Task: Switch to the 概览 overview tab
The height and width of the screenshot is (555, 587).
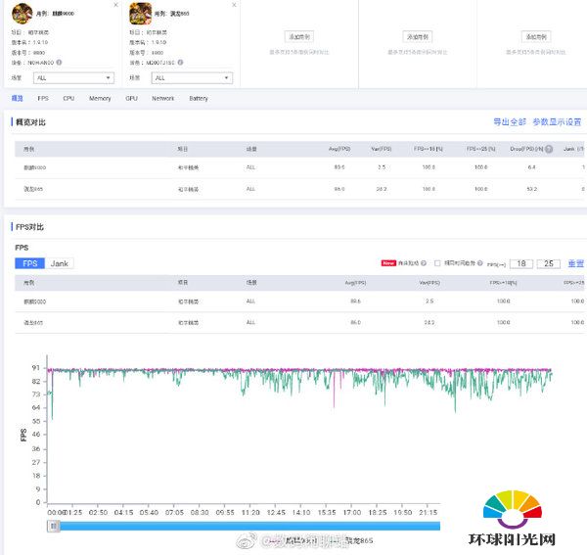Action: pos(18,98)
